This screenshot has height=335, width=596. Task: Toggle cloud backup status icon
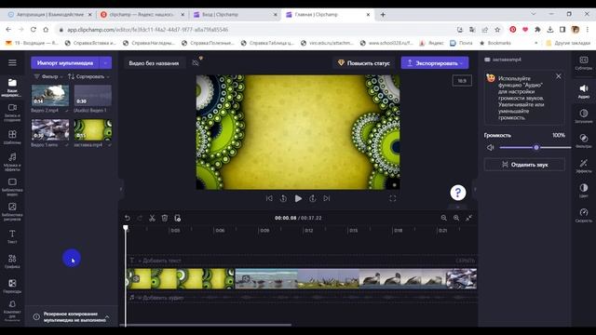pyautogui.click(x=196, y=62)
